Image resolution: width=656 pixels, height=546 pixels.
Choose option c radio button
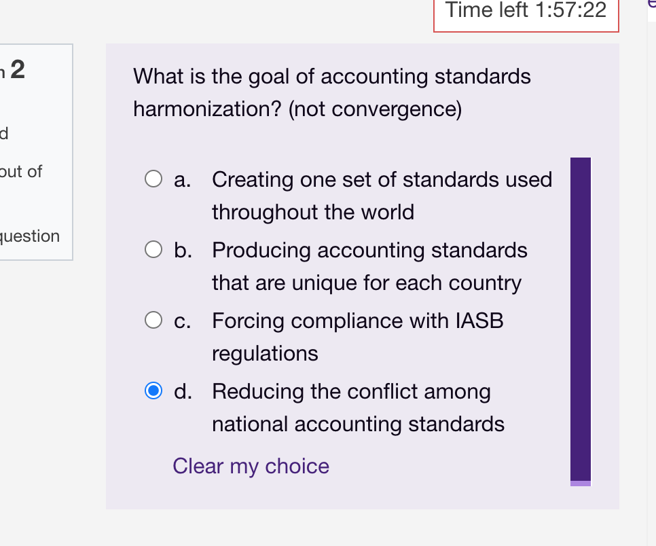tap(153, 320)
